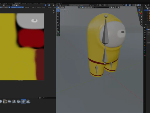Viewport: 150px width, 113px height.
Task: Select the Transform tool in viewport toolbar
Action: [58, 25]
